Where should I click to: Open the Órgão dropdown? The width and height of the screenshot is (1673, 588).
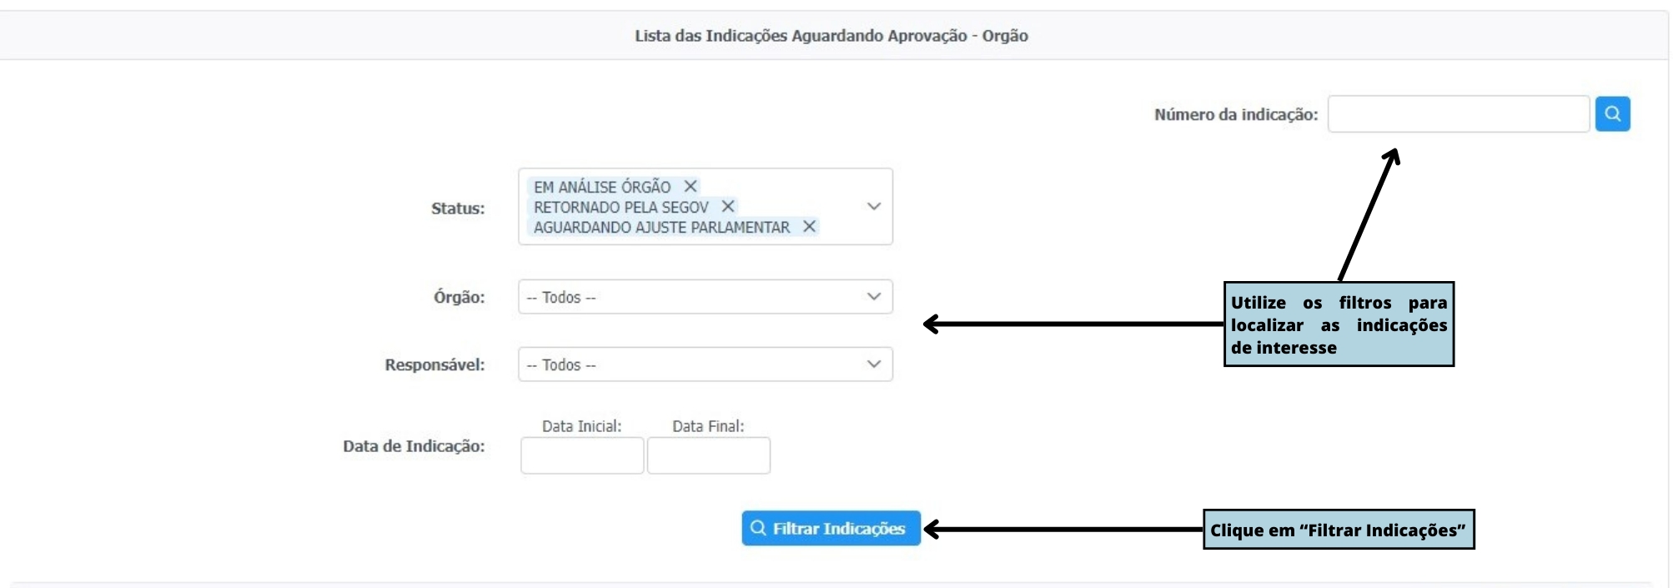[705, 297]
